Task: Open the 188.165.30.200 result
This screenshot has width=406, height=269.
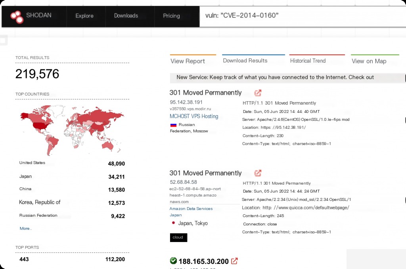Action: point(203,261)
